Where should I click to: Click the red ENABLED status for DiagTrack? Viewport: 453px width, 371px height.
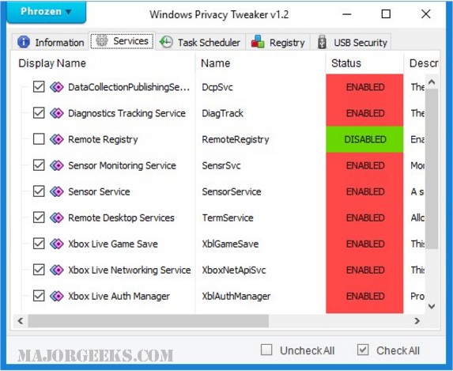364,113
